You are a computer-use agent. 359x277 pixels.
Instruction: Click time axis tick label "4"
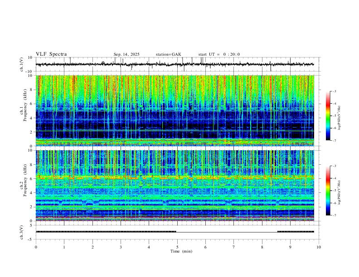[x=149, y=247]
